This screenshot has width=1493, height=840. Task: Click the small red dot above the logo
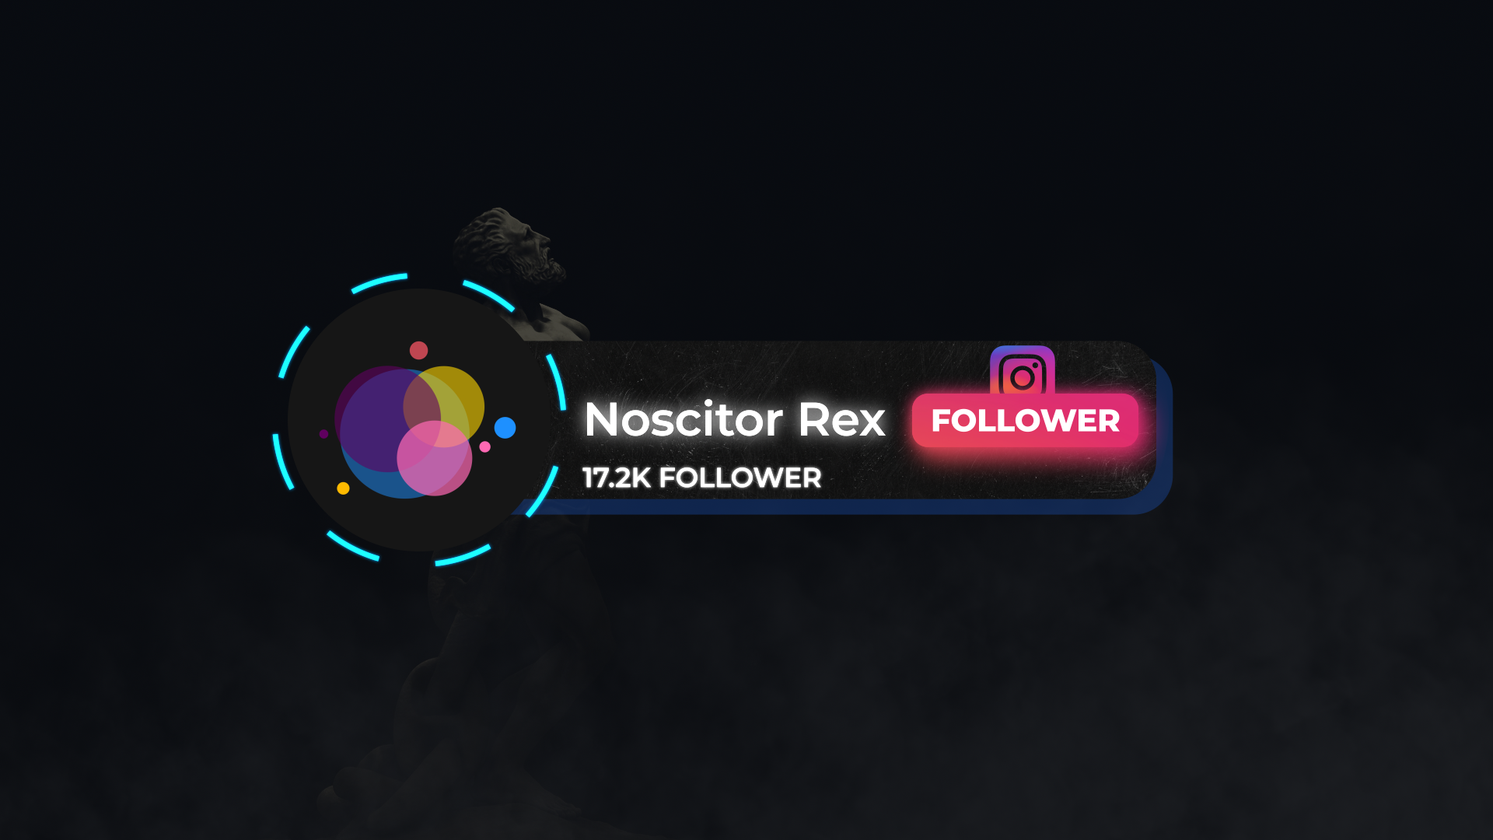[x=418, y=350]
